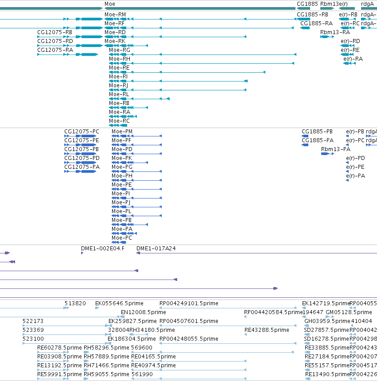Select the Moe-RC transcript label
The image size is (377, 381).
click(119, 121)
